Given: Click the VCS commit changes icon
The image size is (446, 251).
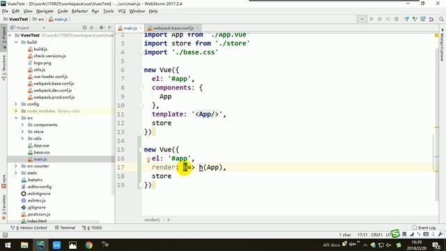Looking at the screenshot, I should tap(415, 19).
